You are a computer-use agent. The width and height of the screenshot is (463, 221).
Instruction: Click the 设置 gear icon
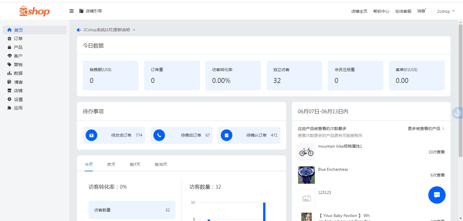point(10,99)
